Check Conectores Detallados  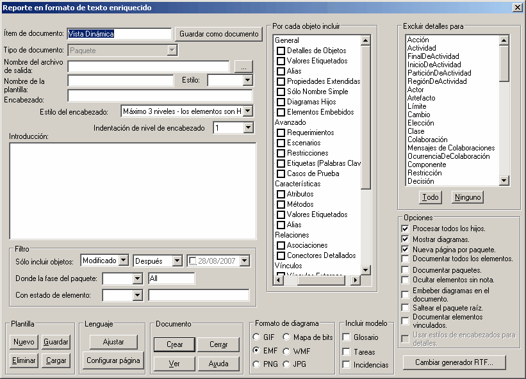click(281, 255)
